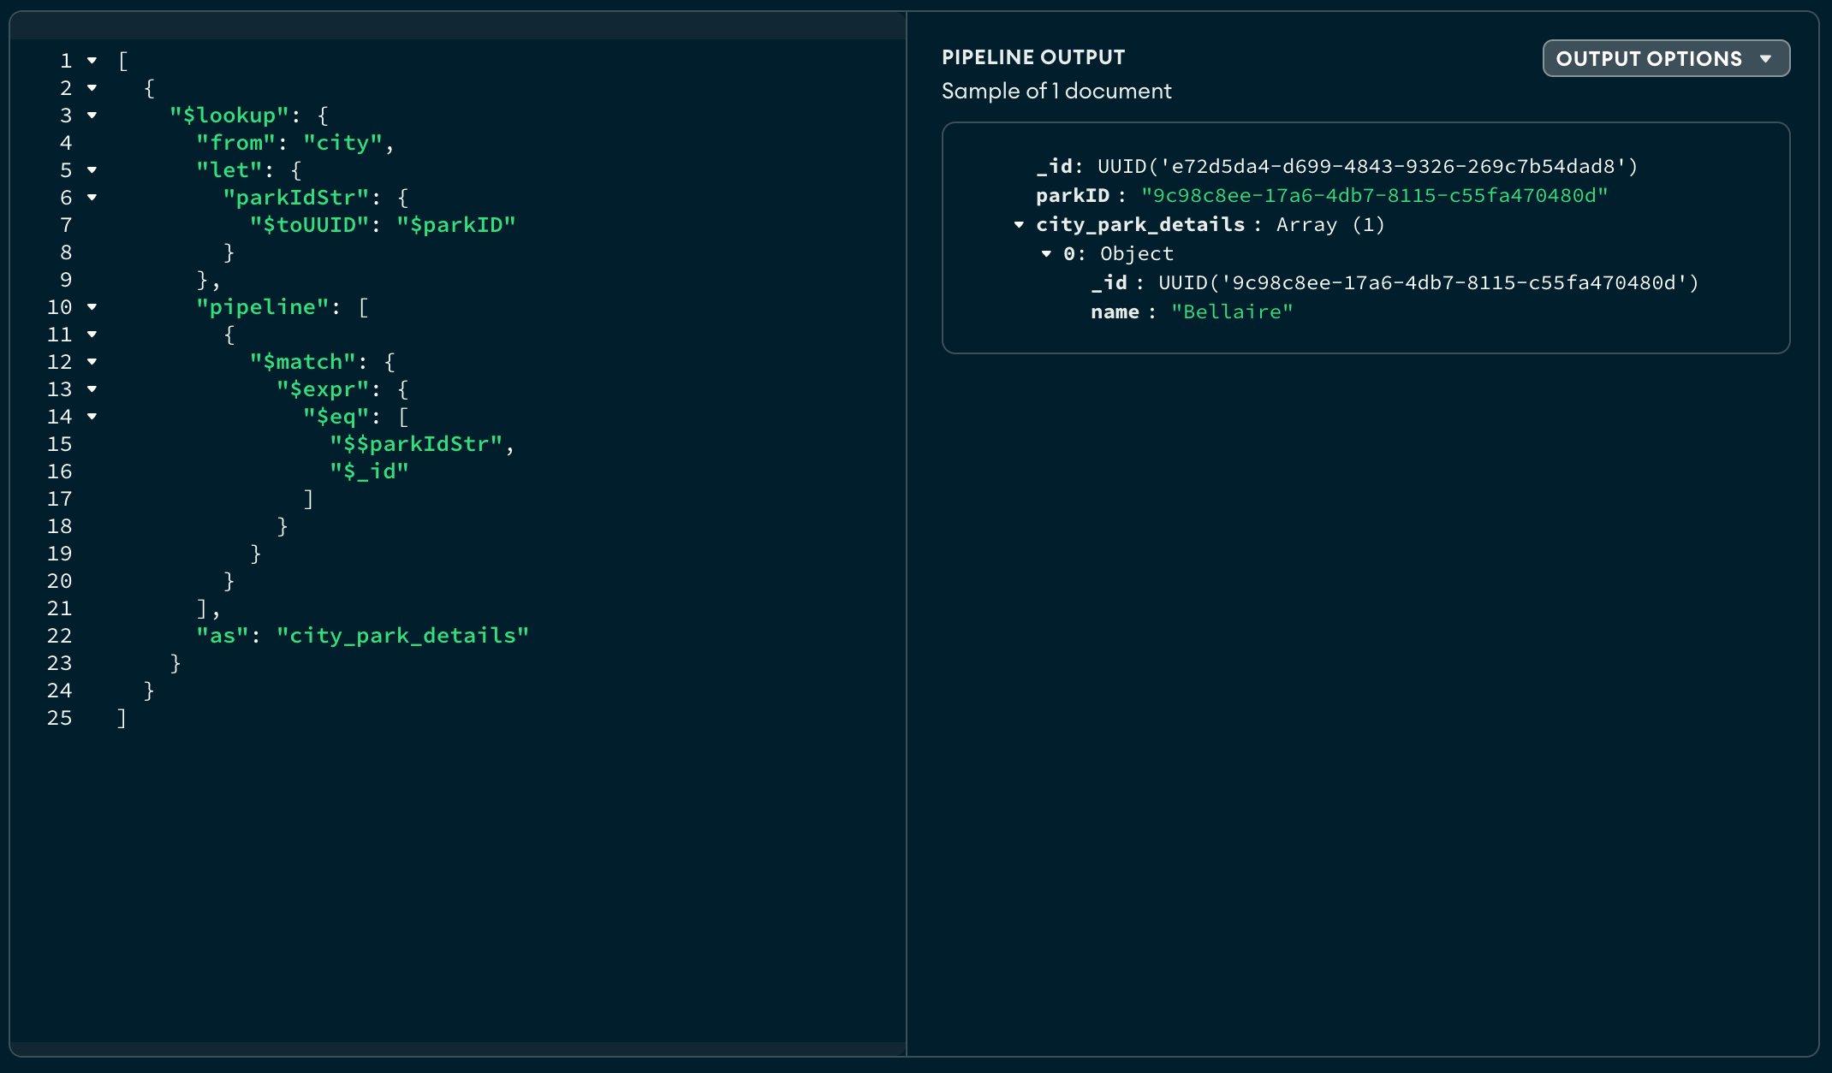1832x1073 pixels.
Task: Collapse the $match fold arrow on line 12
Action: (92, 362)
